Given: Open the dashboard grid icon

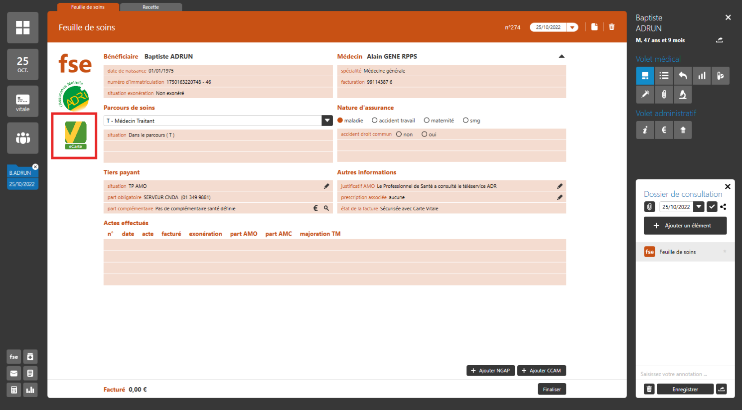Looking at the screenshot, I should pos(22,27).
